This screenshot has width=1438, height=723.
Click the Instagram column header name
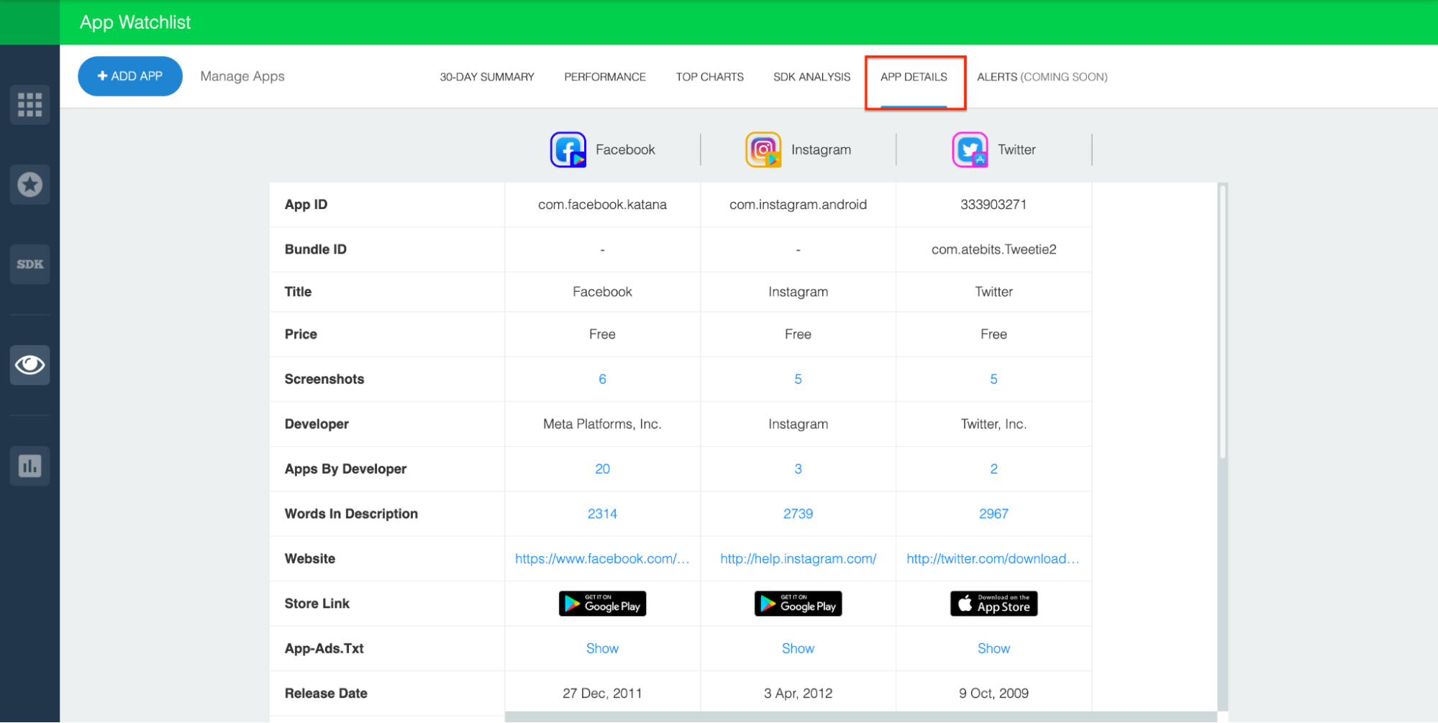click(821, 149)
